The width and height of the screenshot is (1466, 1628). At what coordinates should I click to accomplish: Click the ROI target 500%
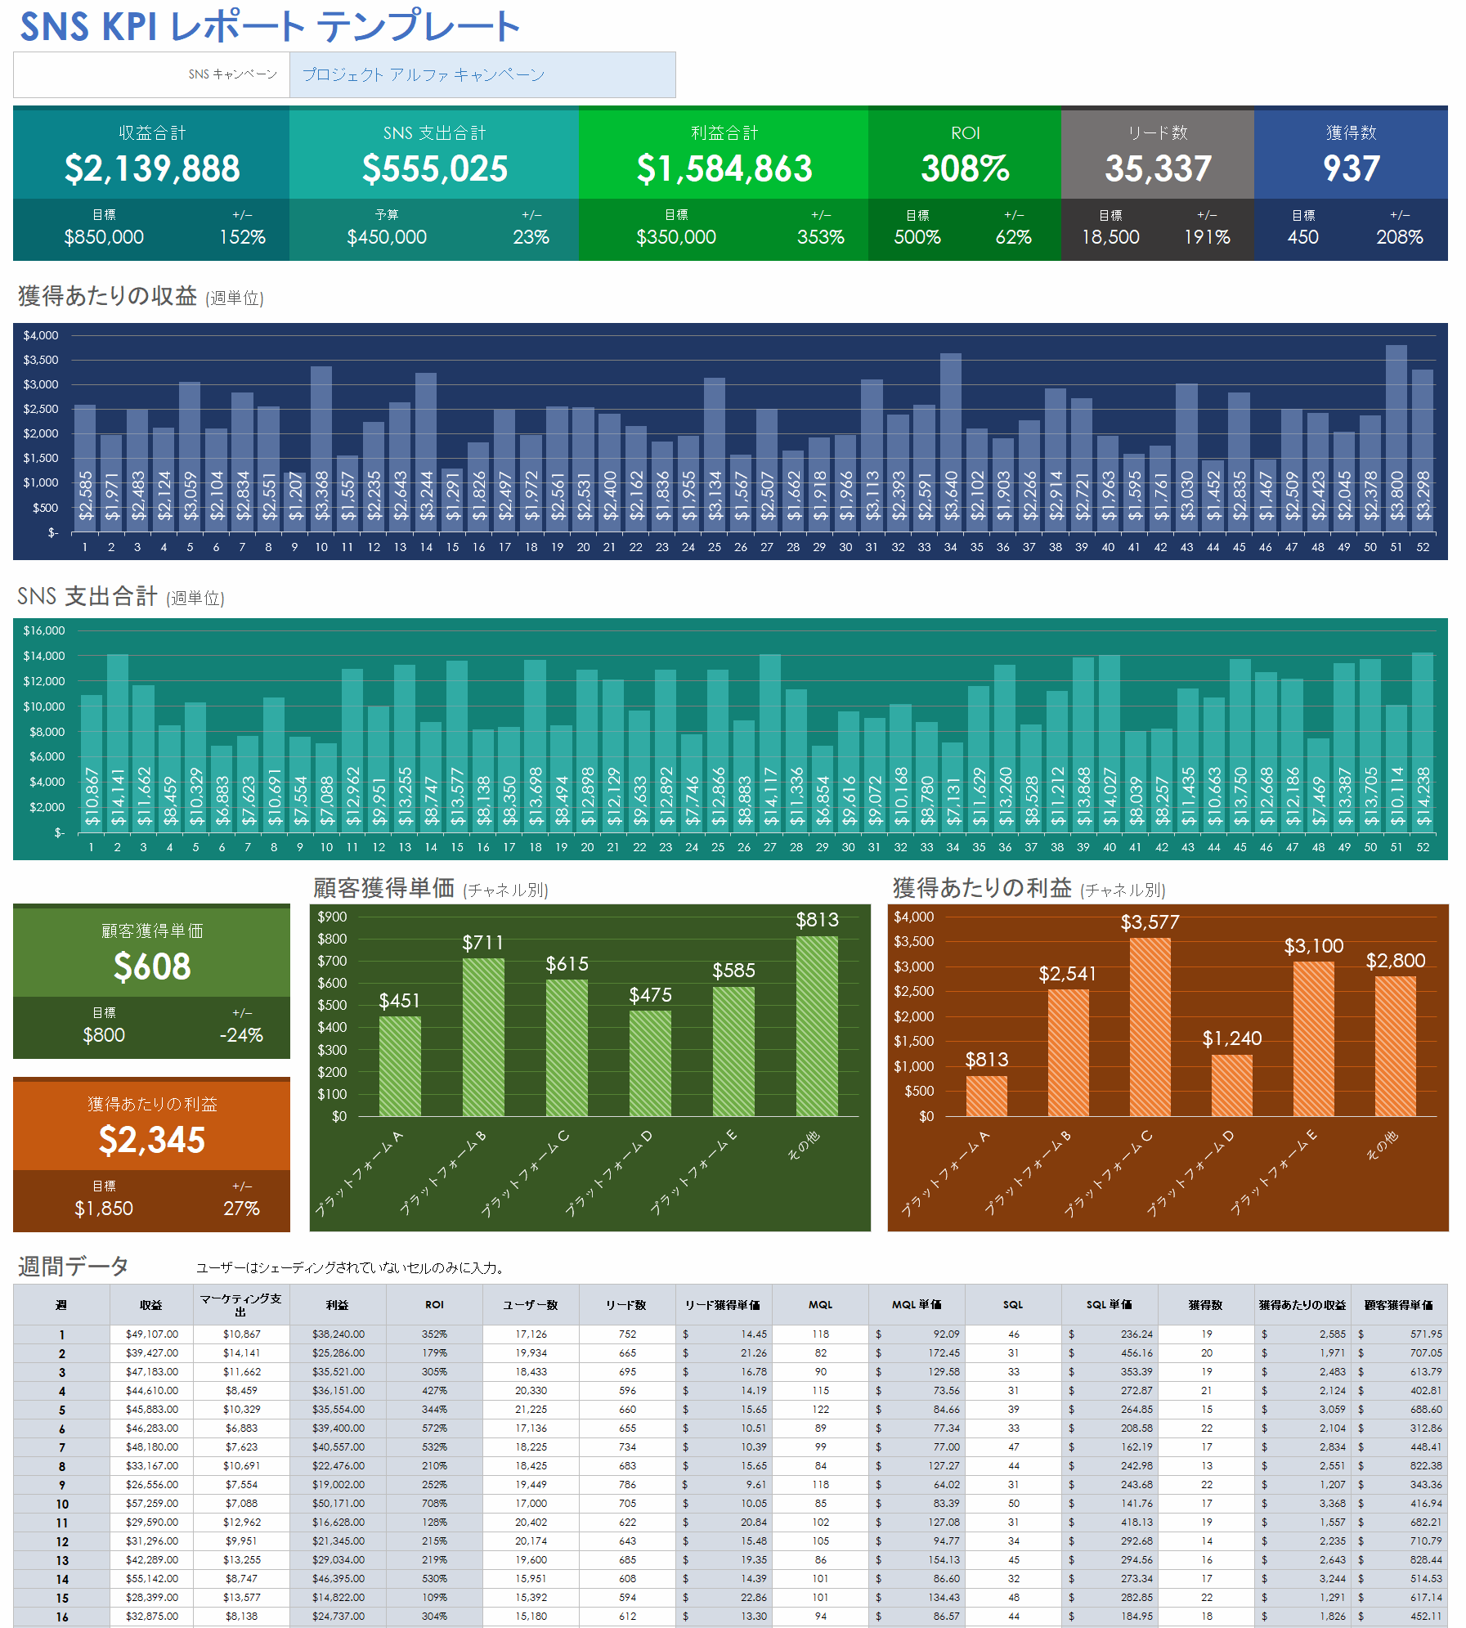point(917,237)
